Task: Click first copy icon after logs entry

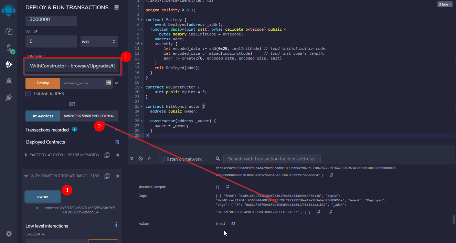Action: pyautogui.click(x=318, y=212)
